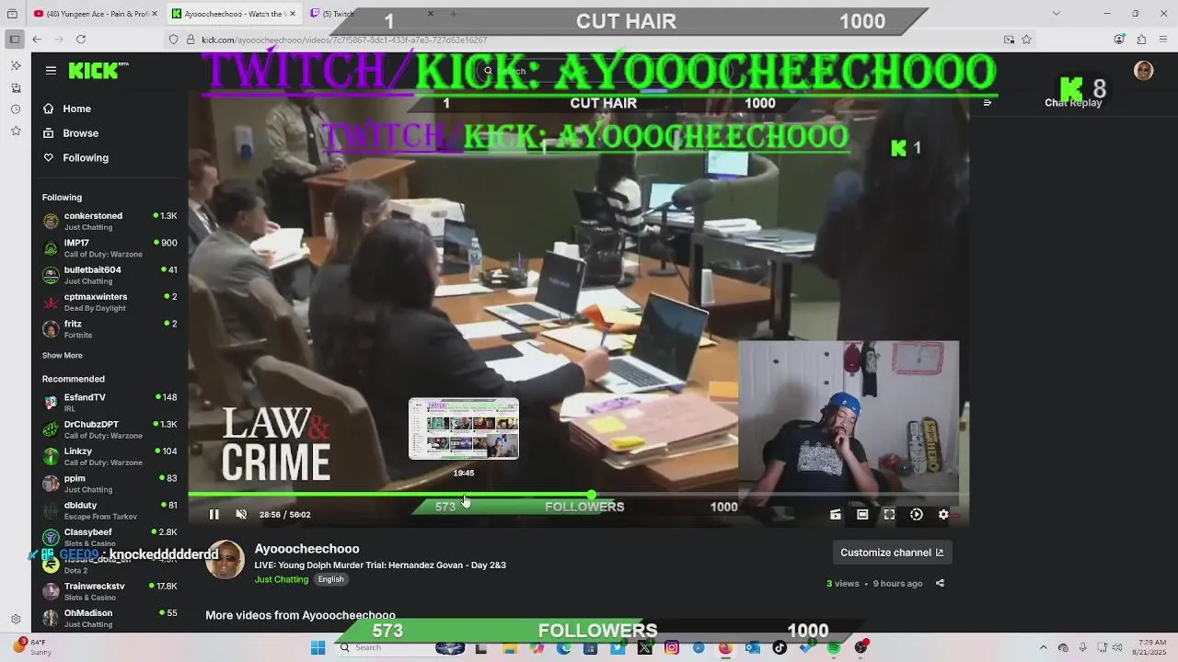Screen dimensions: 1178x662
Task: Open conkerstoned channel
Action: tap(109, 221)
